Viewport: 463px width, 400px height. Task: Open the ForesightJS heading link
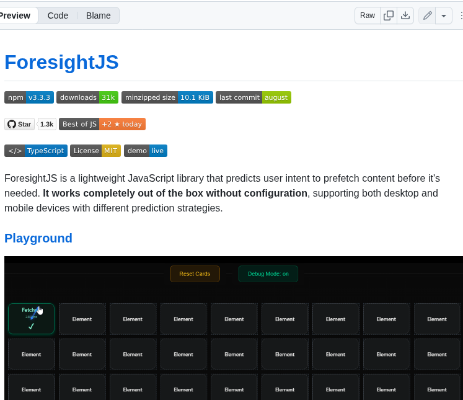coord(61,62)
